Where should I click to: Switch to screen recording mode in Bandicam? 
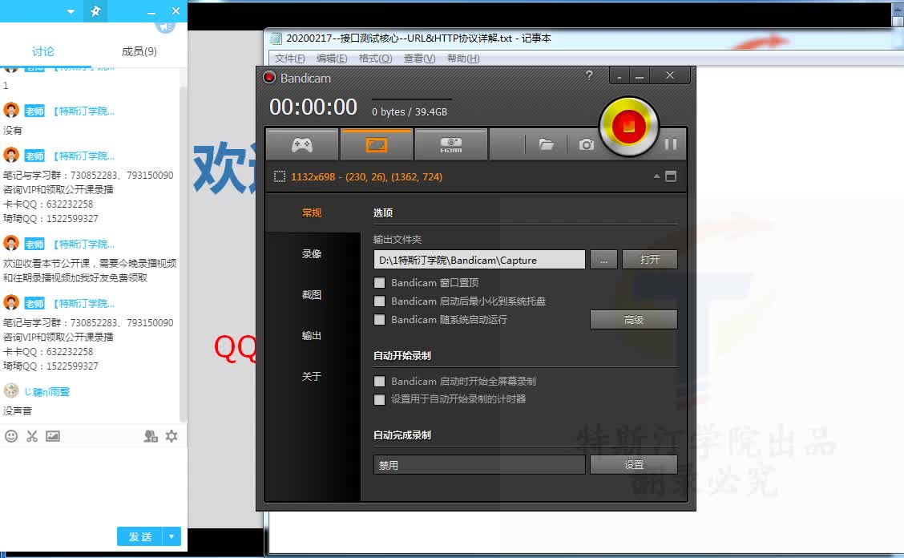(377, 144)
